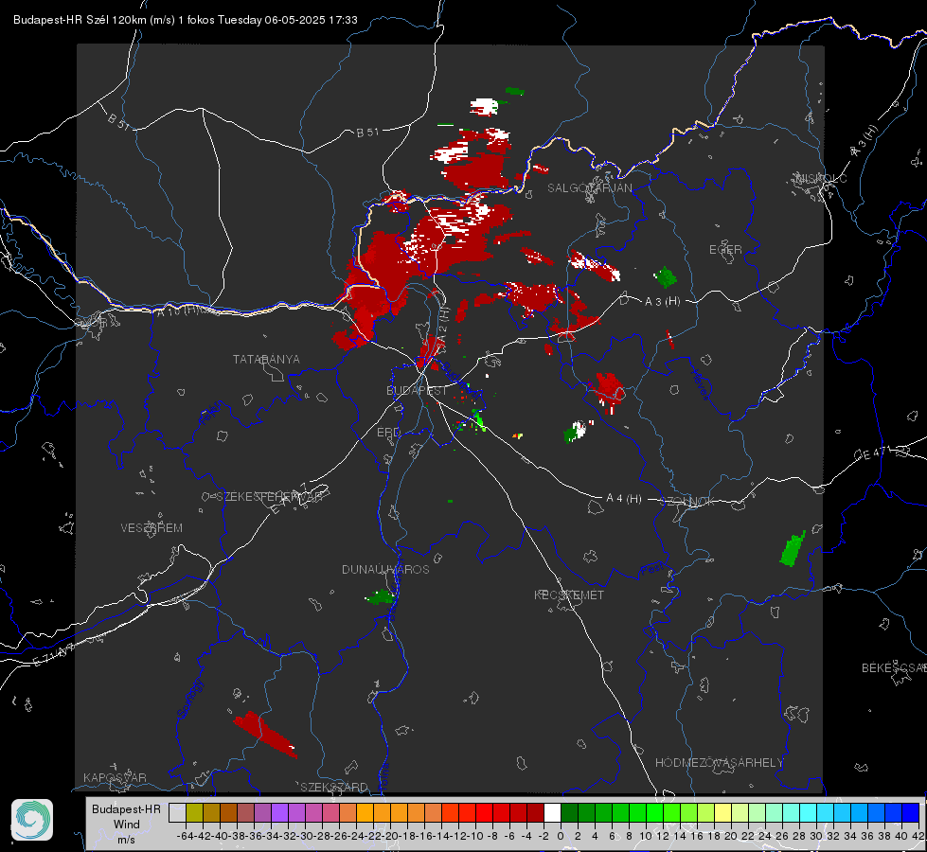Click the white swatch between -2 and 0
This screenshot has height=852, width=927.
[552, 812]
